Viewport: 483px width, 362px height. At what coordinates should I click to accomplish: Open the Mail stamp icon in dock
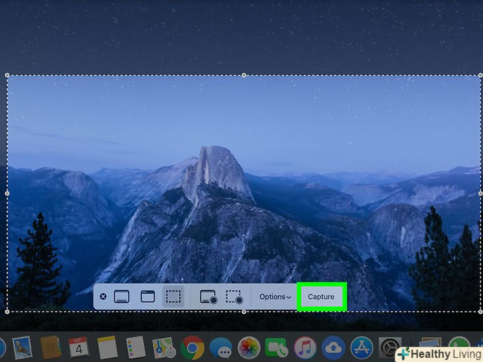pos(22,347)
